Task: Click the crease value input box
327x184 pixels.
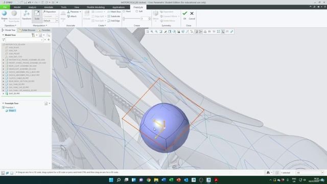Action: tap(144, 19)
